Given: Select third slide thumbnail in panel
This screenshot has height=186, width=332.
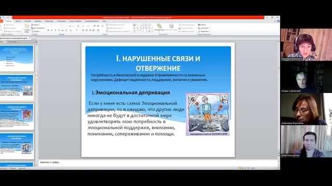Looking at the screenshot, I should 17,117.
